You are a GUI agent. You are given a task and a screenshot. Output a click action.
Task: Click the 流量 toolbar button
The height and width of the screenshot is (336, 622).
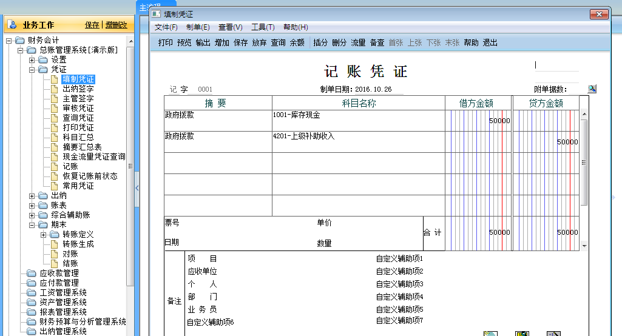tap(358, 42)
